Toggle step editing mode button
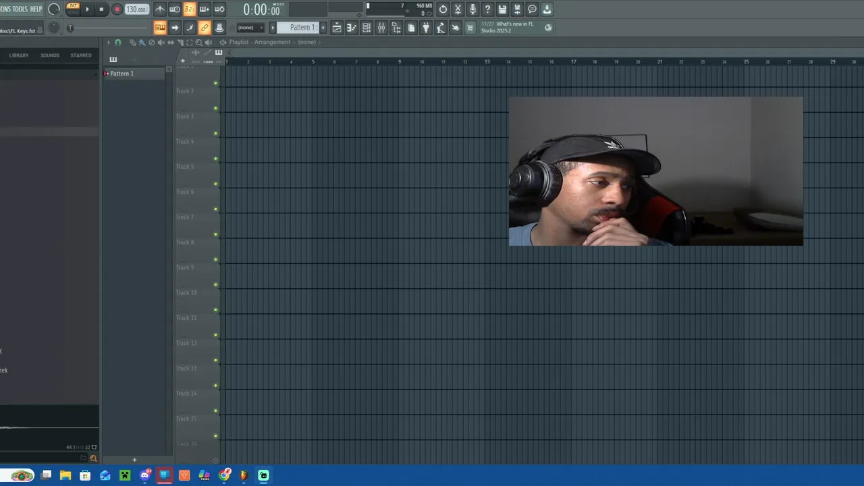The height and width of the screenshot is (486, 864). (190, 28)
